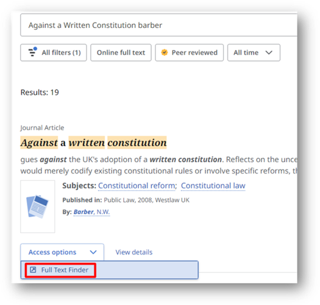
Task: Toggle the Online full text filter
Action: click(x=121, y=52)
